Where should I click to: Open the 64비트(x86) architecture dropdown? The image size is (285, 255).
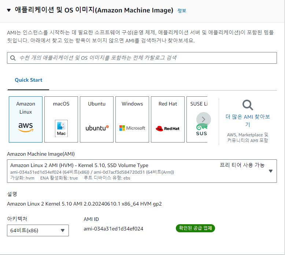pyautogui.click(x=38, y=230)
